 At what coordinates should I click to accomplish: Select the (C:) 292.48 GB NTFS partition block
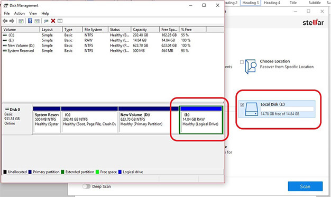89,120
